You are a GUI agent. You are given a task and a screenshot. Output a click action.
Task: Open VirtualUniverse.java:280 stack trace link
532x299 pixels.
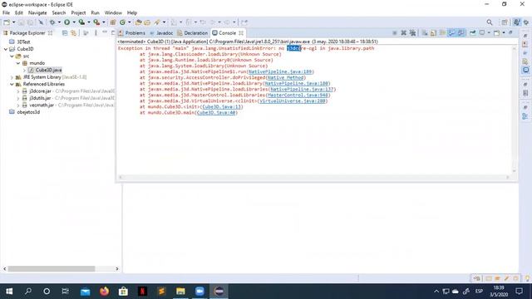click(293, 100)
